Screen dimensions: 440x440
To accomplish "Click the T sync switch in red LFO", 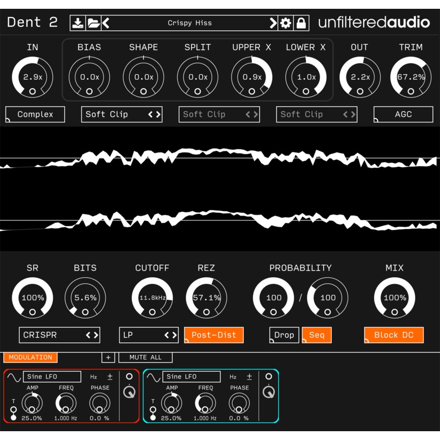I will coord(13,414).
